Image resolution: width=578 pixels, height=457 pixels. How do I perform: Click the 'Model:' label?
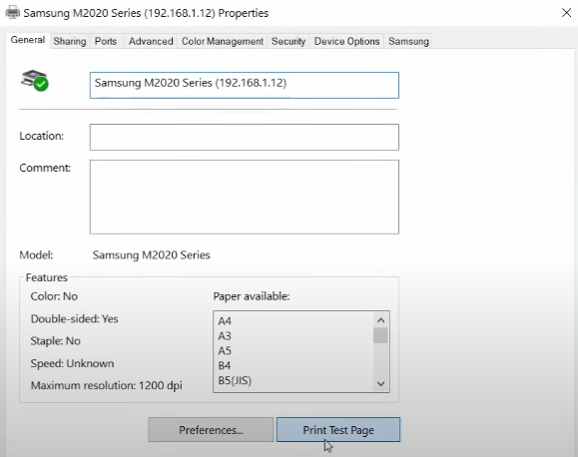click(36, 255)
